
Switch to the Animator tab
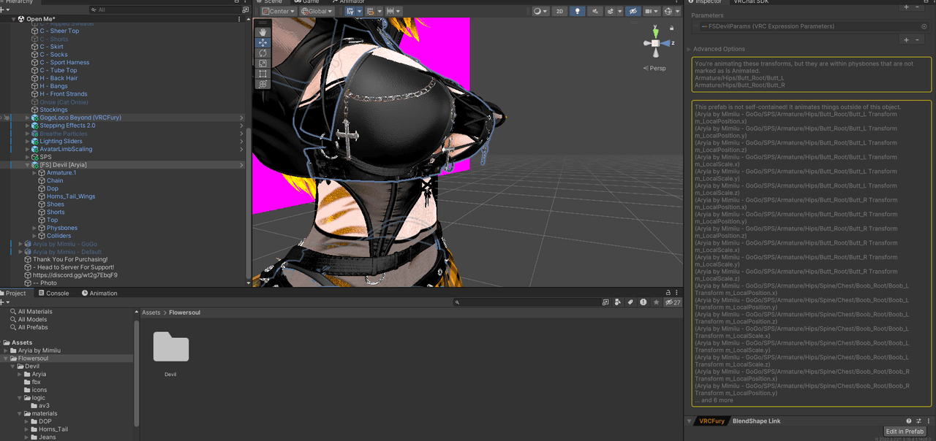pyautogui.click(x=348, y=2)
